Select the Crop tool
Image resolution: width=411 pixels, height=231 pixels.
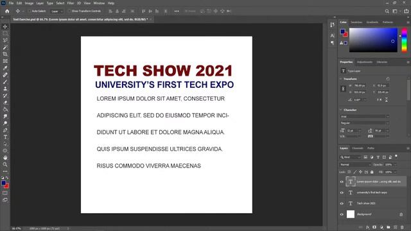pyautogui.click(x=5, y=54)
